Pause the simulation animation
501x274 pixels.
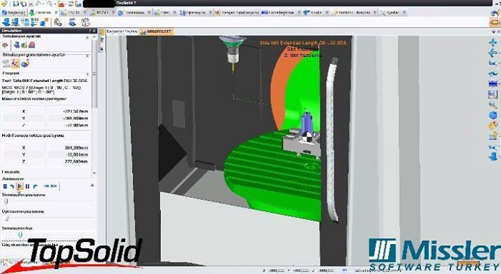(x=27, y=186)
